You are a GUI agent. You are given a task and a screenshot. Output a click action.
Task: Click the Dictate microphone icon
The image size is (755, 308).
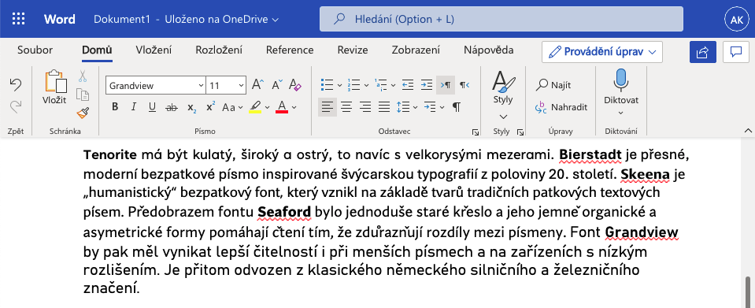621,80
